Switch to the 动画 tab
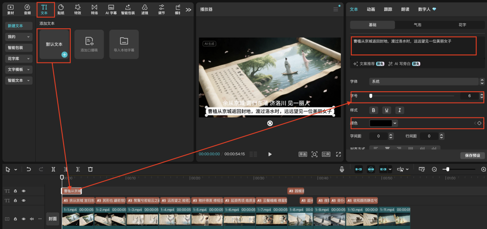Image resolution: width=487 pixels, height=229 pixels. [371, 9]
